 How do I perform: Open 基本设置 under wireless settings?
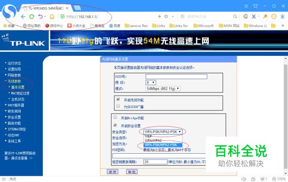[17, 87]
